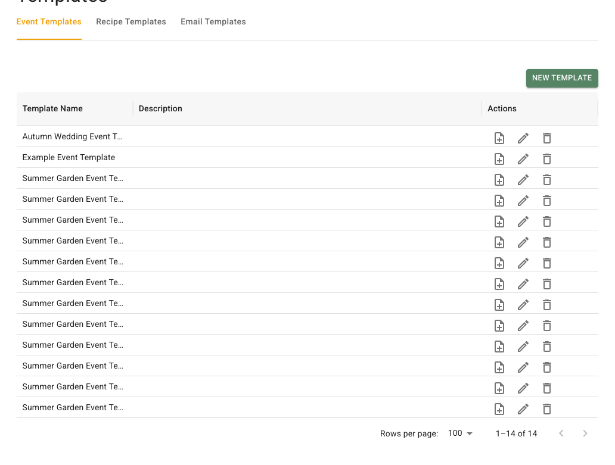Select the Example Event Template name
615x465 pixels.
(x=69, y=157)
